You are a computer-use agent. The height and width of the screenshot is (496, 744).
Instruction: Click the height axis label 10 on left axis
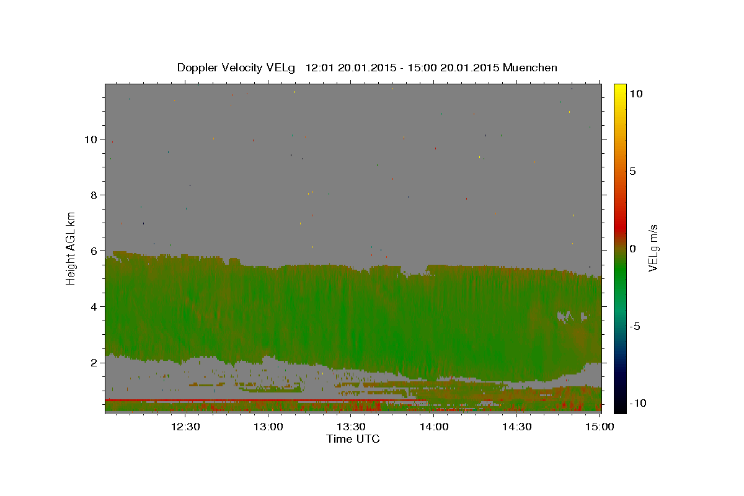pos(91,139)
